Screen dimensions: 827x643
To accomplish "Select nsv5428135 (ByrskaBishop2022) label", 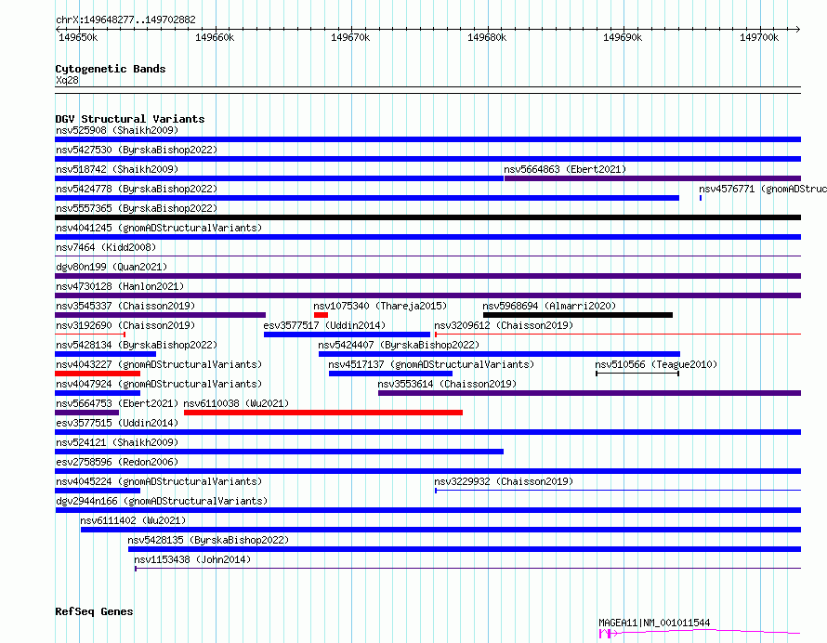I will [208, 540].
